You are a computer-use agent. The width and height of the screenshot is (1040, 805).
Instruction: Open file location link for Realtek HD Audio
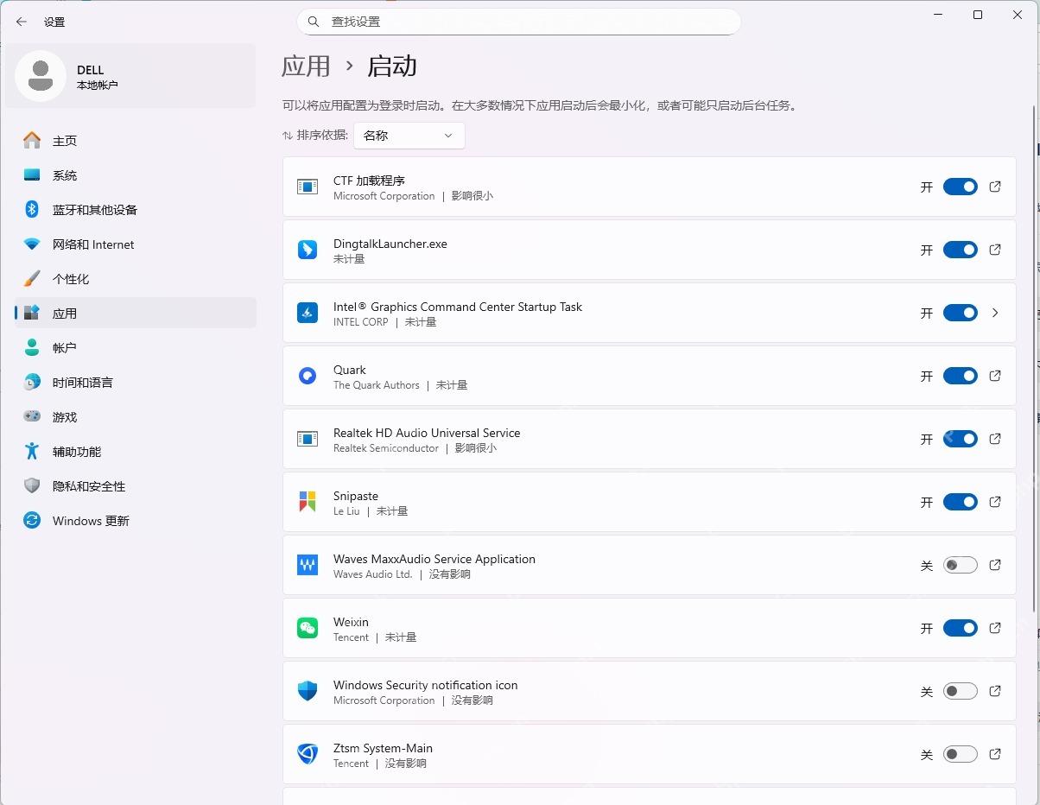point(995,439)
